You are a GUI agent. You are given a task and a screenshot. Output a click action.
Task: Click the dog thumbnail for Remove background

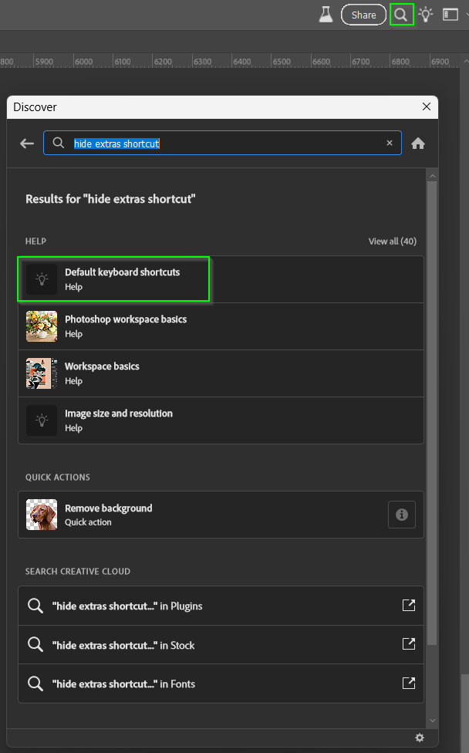click(42, 515)
